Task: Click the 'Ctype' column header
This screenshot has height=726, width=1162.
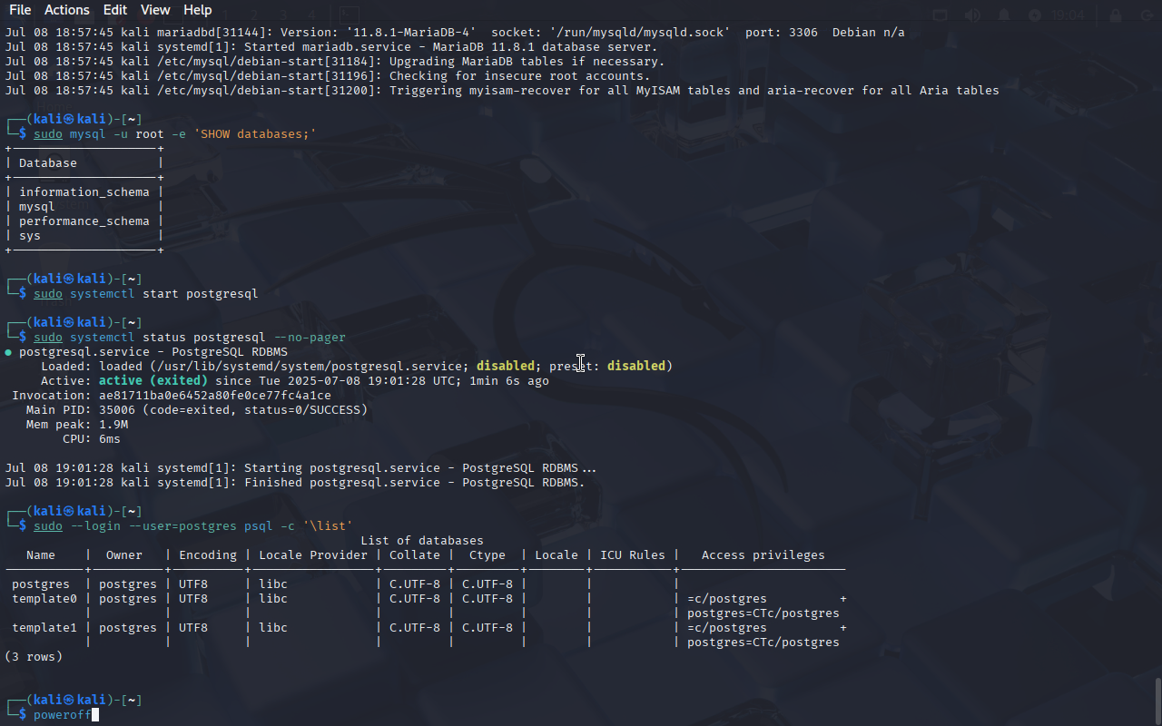Action: (x=487, y=555)
